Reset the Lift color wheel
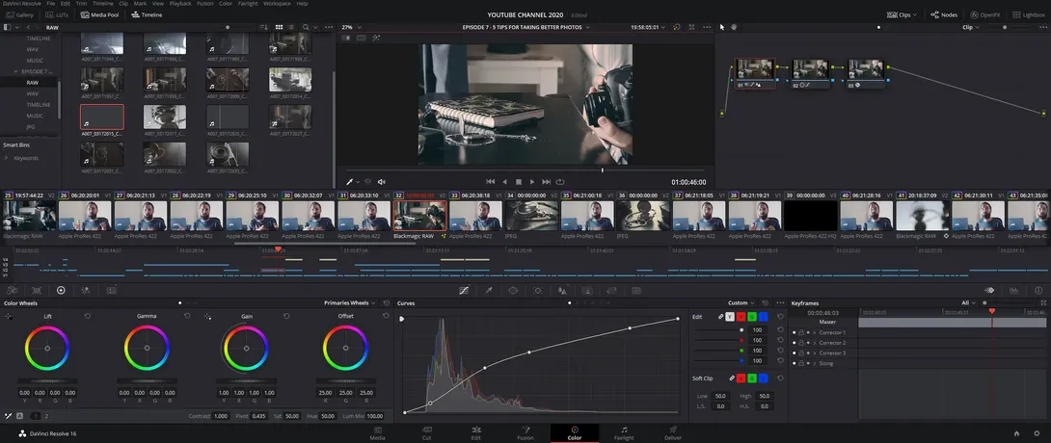 click(87, 316)
